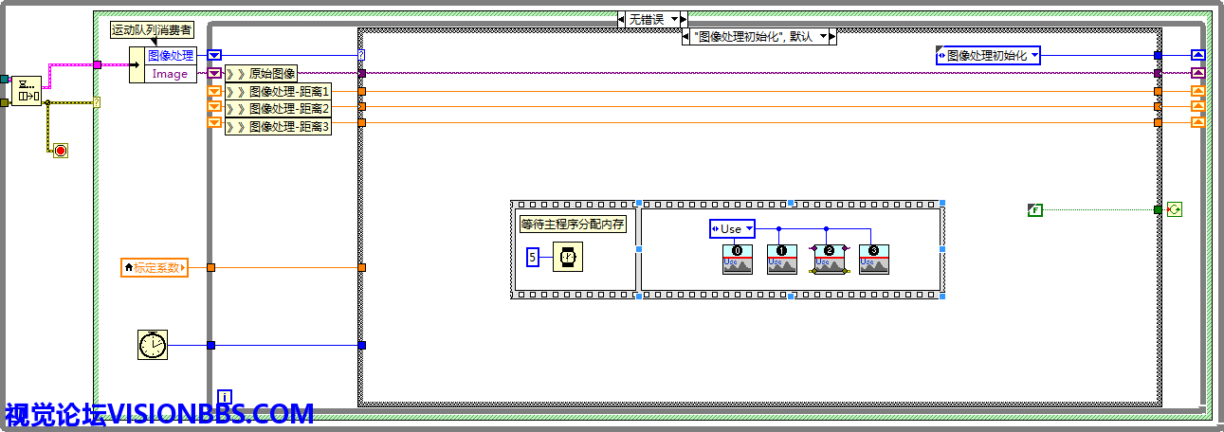This screenshot has height=432, width=1224.
Task: Toggle the False boolean constant
Action: coord(1035,209)
